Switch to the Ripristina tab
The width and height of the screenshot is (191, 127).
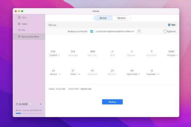[121, 18]
